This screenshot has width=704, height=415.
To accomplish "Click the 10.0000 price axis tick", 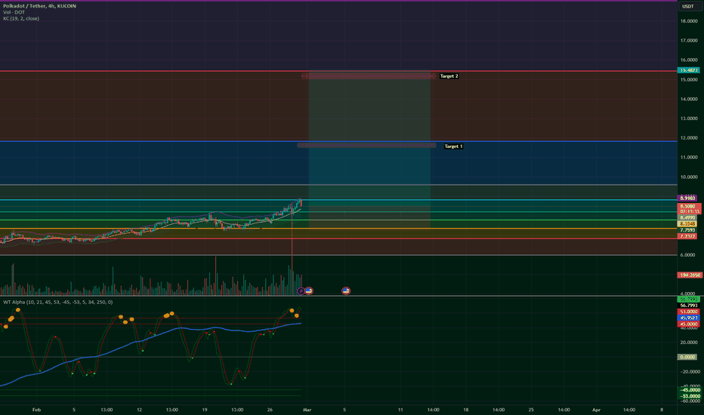I will pyautogui.click(x=689, y=177).
